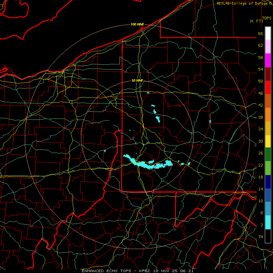Click the legend value '46'

(x=261, y=93)
